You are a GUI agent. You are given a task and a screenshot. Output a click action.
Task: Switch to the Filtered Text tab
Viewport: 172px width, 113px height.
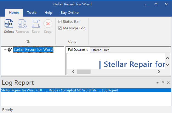tap(100, 50)
